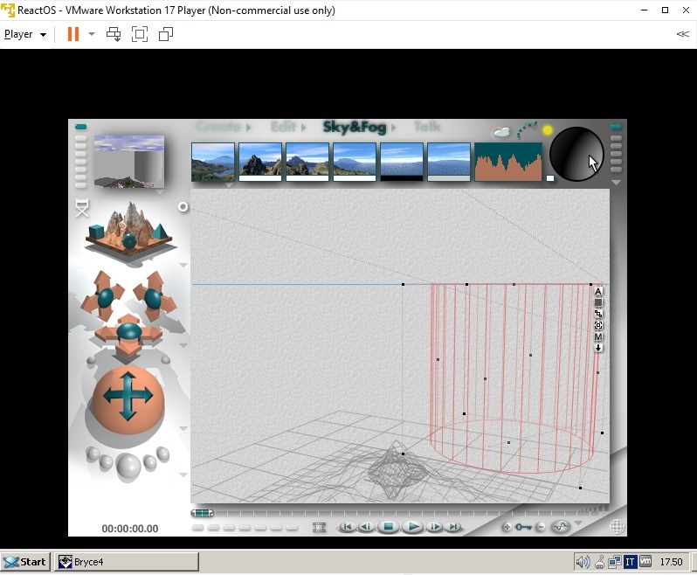Click the view control scene diorama
This screenshot has width=697, height=575.
(128, 232)
